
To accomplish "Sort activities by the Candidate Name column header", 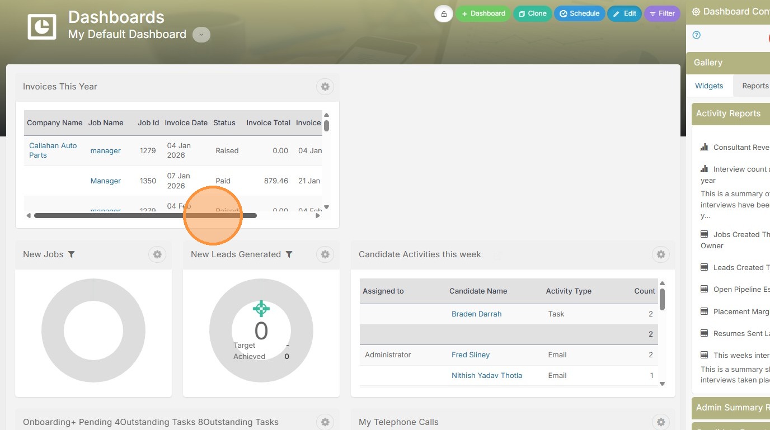I will coord(478,291).
